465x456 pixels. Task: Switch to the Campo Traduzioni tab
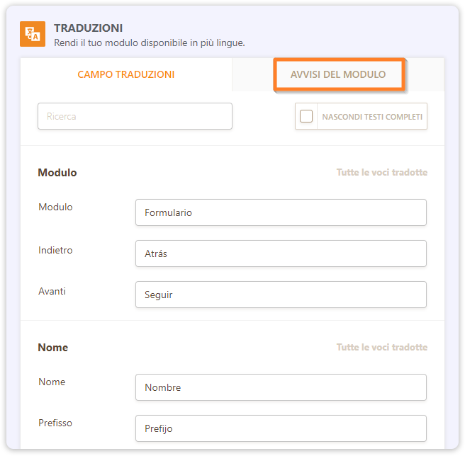(x=125, y=74)
